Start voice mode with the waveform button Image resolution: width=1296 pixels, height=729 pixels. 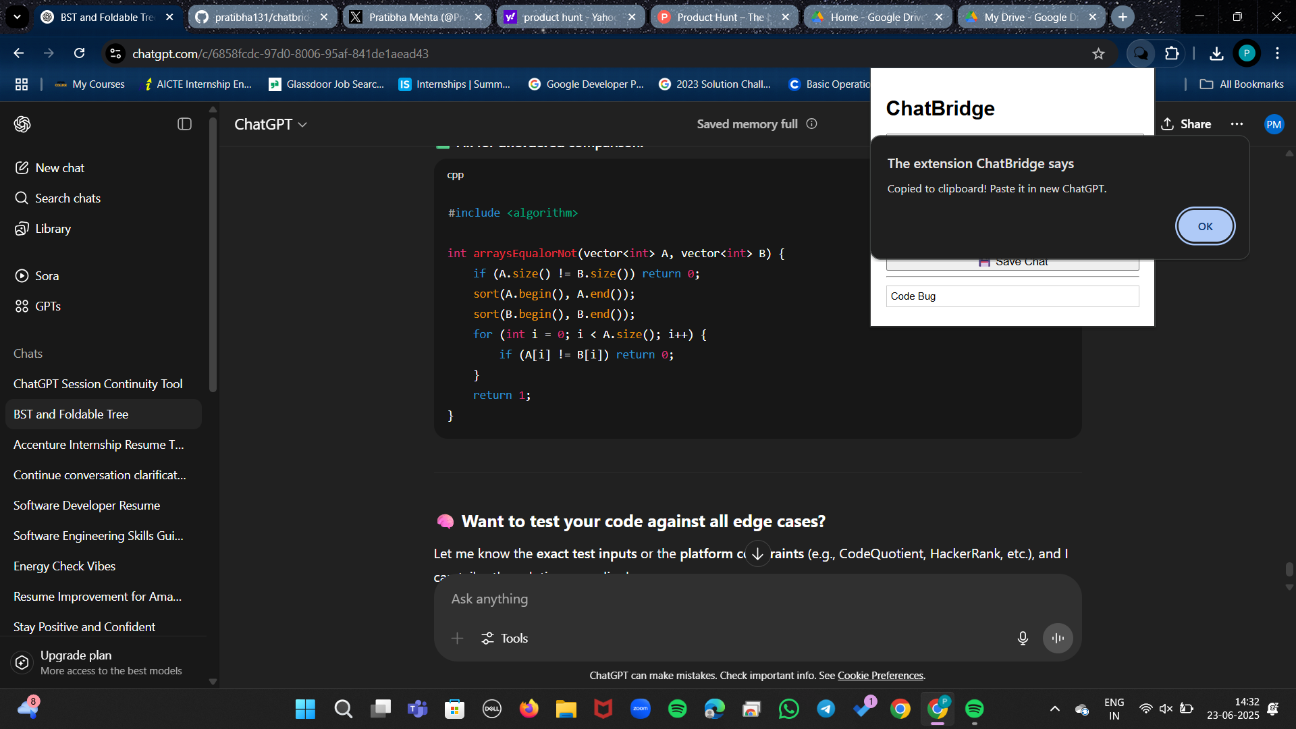click(1058, 638)
